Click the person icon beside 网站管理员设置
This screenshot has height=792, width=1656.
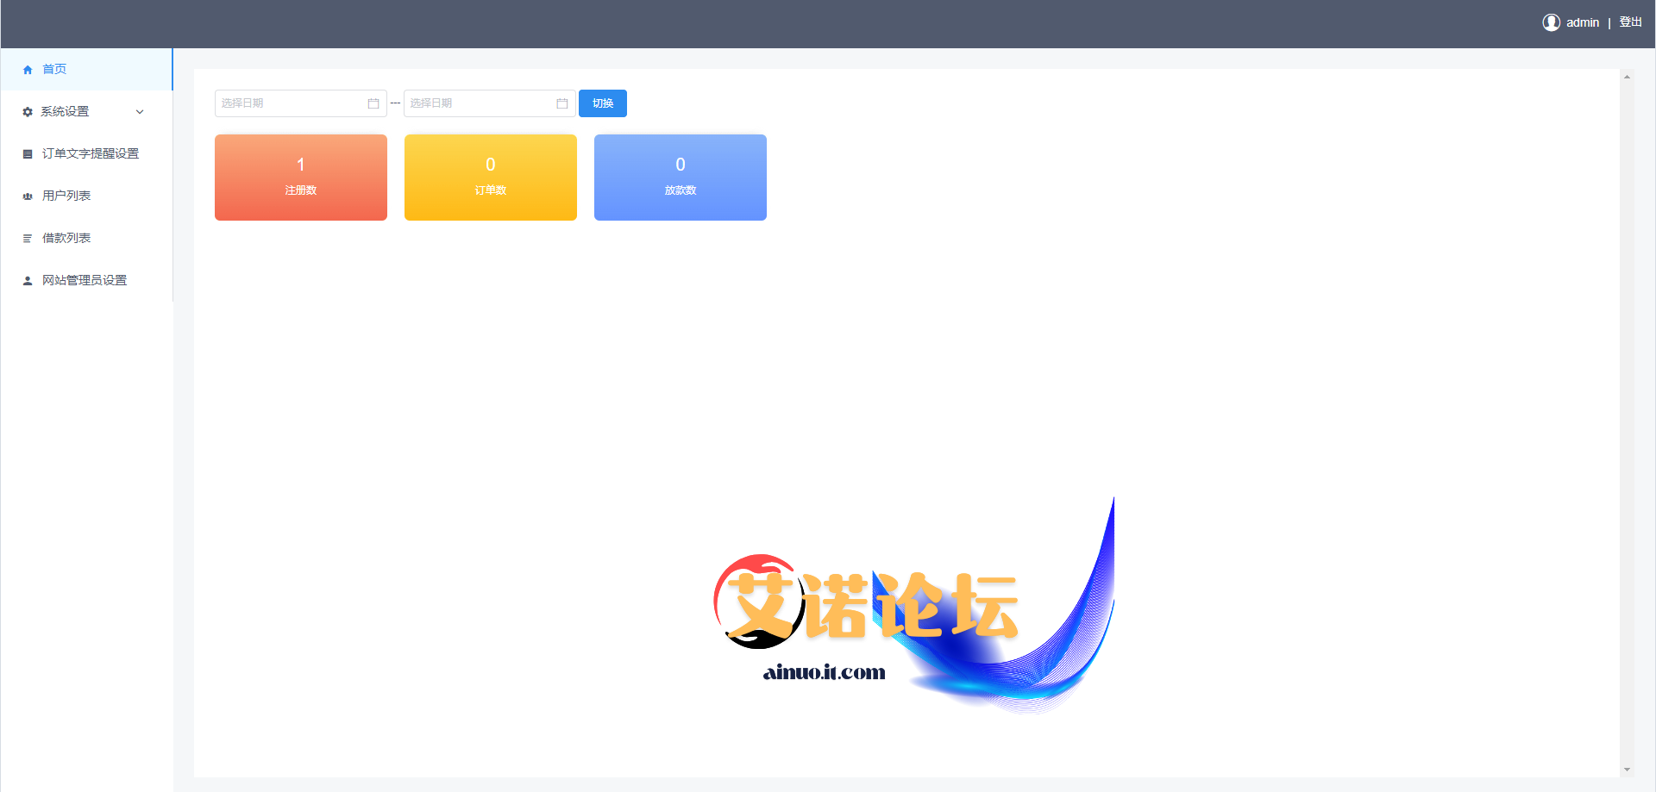[x=28, y=281]
